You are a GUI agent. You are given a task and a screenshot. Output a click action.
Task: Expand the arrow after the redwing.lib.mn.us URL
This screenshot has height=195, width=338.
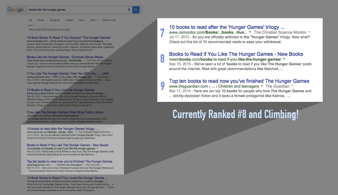81,116
